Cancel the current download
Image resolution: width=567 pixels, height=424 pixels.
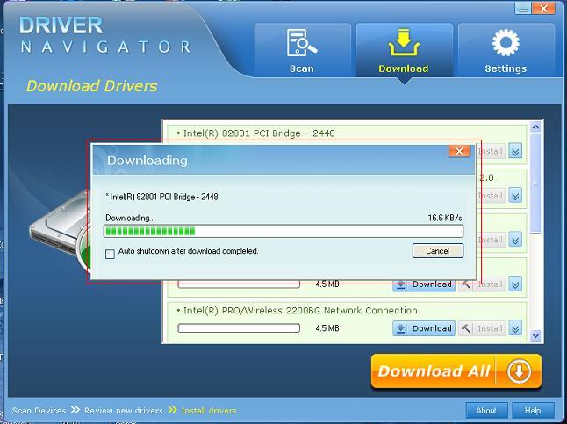click(438, 251)
